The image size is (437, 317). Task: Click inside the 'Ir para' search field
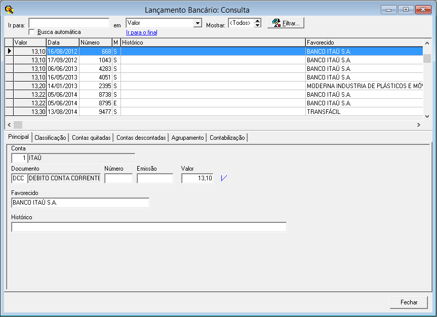[x=69, y=23]
